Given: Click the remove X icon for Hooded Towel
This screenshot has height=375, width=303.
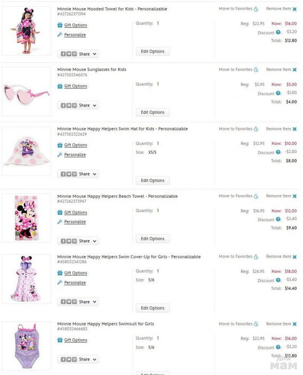Looking at the screenshot, I should (294, 9).
